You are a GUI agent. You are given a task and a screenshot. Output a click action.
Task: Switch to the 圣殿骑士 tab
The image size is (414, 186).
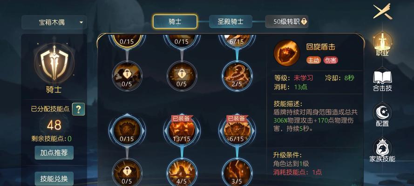point(231,21)
